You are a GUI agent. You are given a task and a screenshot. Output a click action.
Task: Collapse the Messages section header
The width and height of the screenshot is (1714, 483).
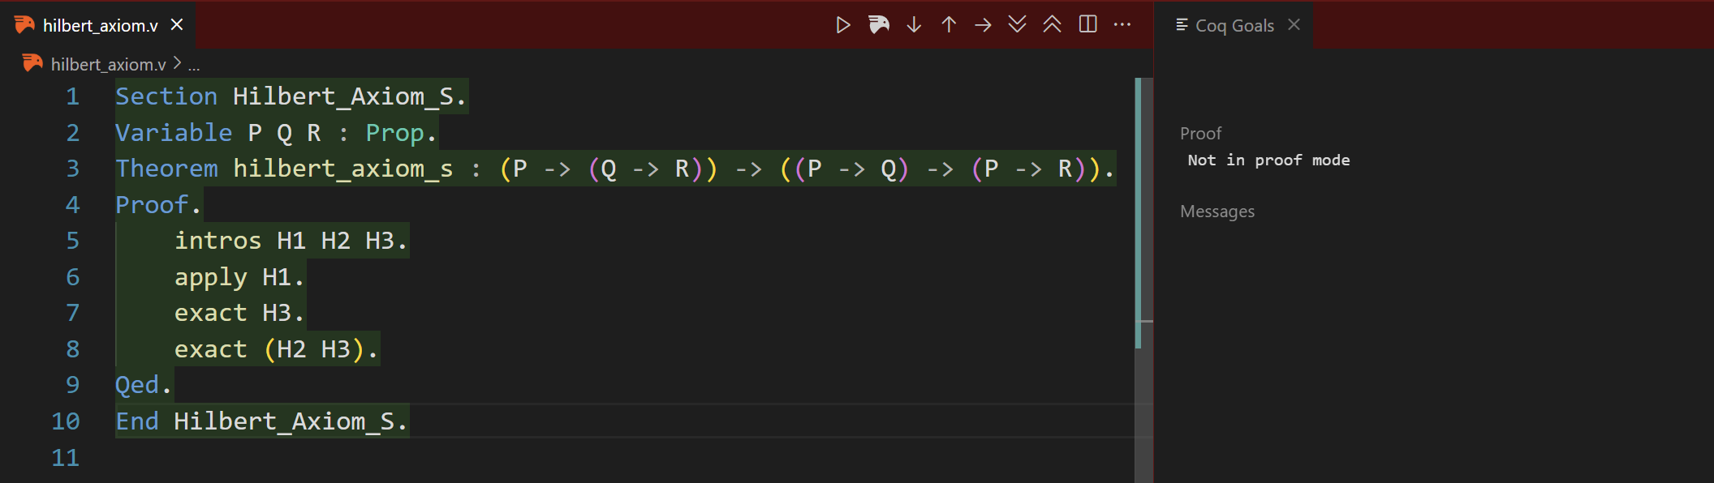tap(1217, 212)
